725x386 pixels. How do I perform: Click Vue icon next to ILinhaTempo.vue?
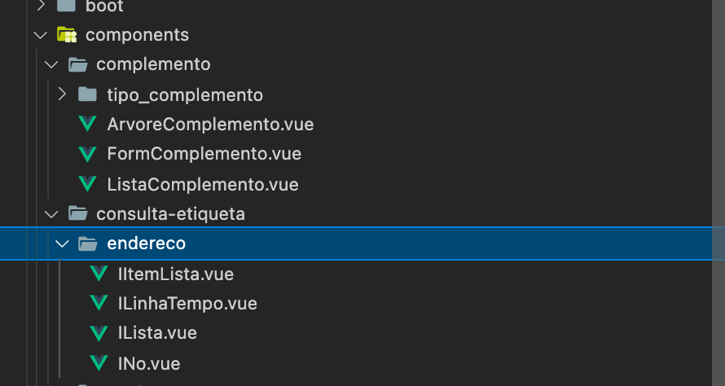(x=99, y=304)
